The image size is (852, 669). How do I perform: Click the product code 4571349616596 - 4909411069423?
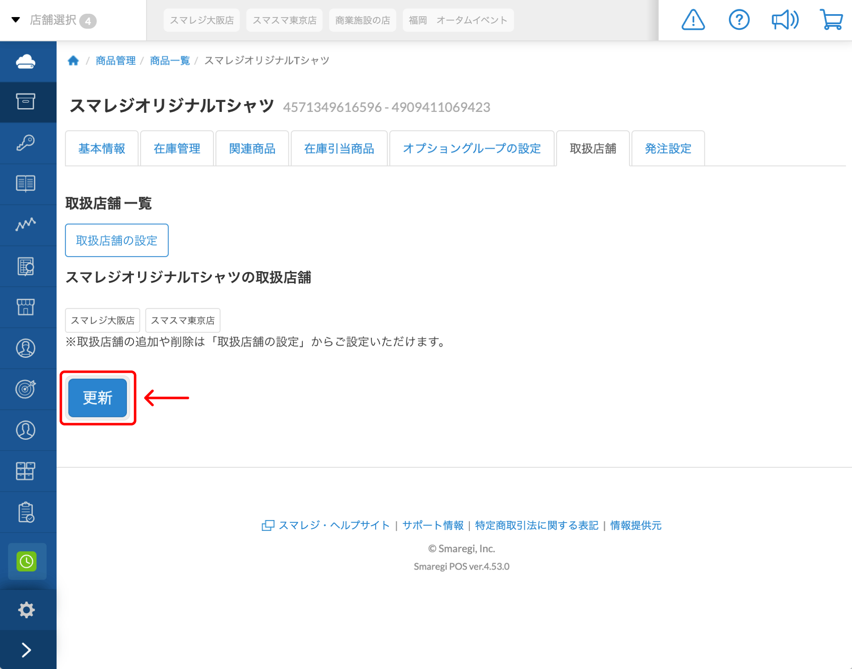pyautogui.click(x=386, y=107)
